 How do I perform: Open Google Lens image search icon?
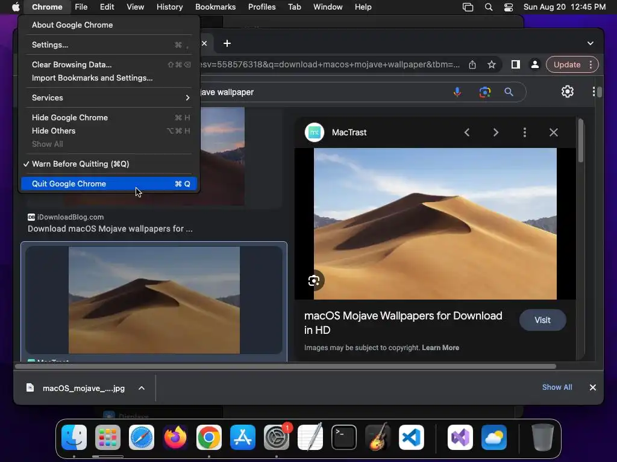[x=484, y=92]
